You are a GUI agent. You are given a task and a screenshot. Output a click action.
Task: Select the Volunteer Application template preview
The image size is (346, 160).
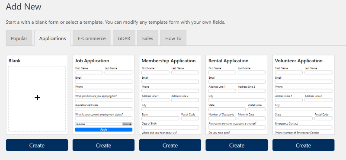pyautogui.click(x=304, y=95)
